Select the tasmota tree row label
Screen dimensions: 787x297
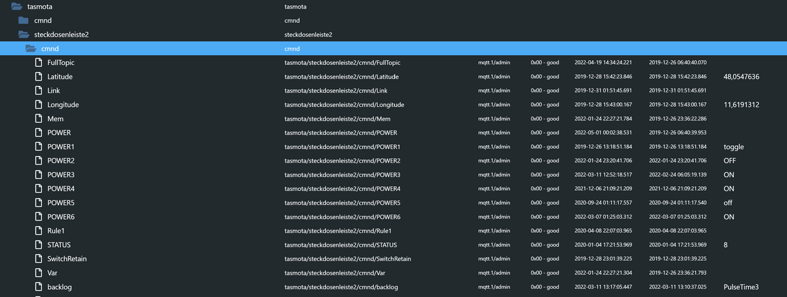click(39, 6)
